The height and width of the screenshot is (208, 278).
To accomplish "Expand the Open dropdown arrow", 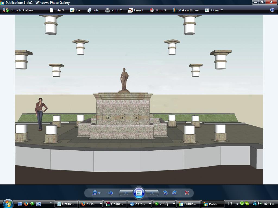I will click(x=222, y=10).
